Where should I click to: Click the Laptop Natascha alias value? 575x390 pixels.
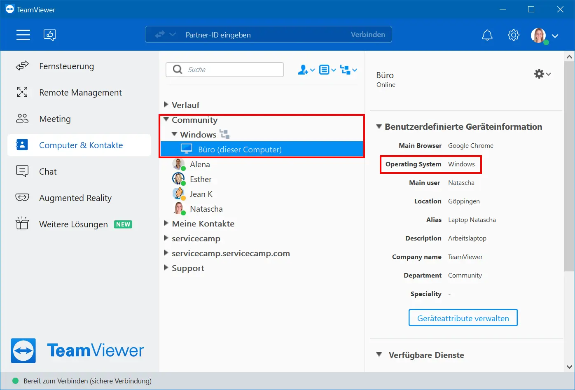tap(472, 220)
